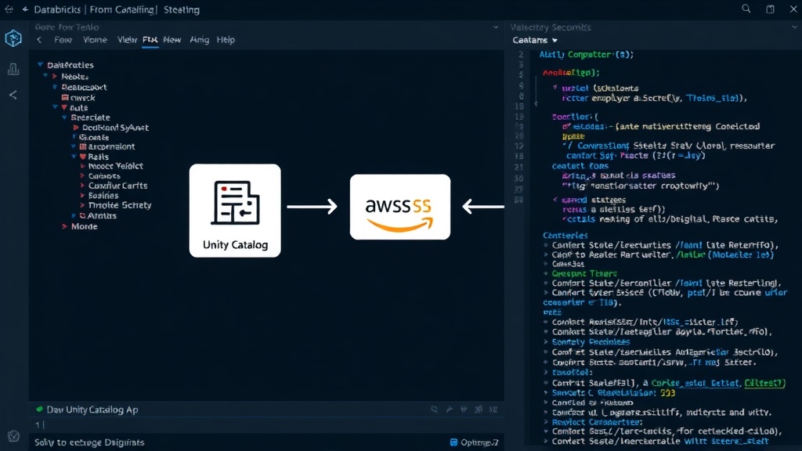Select 'Soairies' tree row
Viewport: 802px width, 451px height.
[x=103, y=195]
